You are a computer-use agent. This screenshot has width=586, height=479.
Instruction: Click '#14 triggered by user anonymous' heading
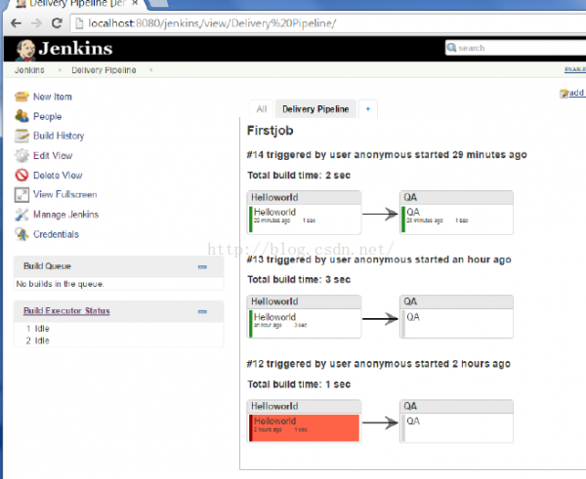387,154
